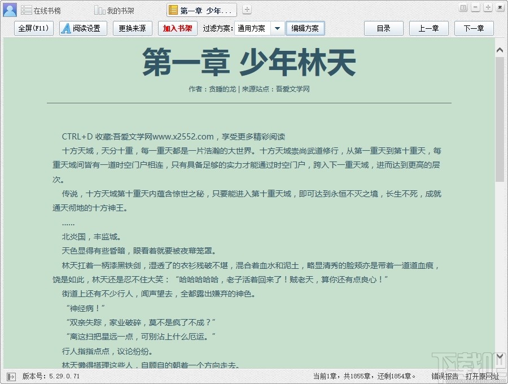Open the 目录 table of contents
The width and height of the screenshot is (508, 384).
pyautogui.click(x=383, y=28)
